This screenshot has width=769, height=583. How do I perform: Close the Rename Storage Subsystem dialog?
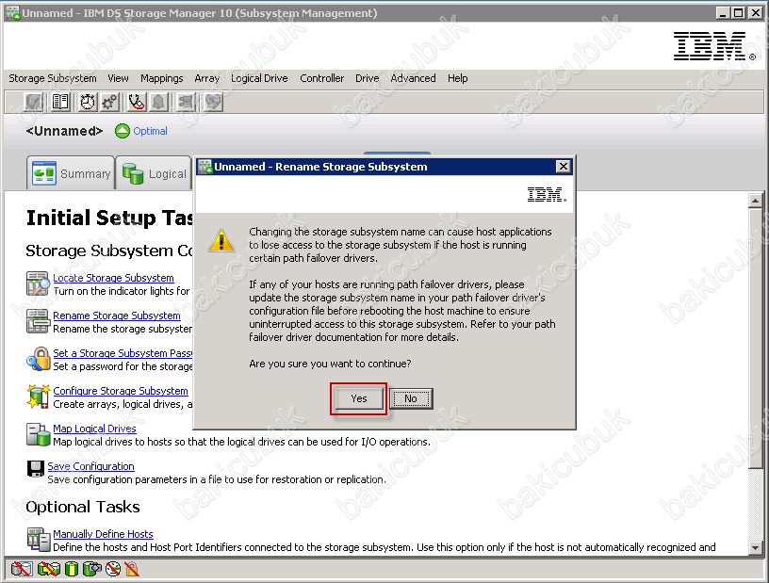coord(563,167)
